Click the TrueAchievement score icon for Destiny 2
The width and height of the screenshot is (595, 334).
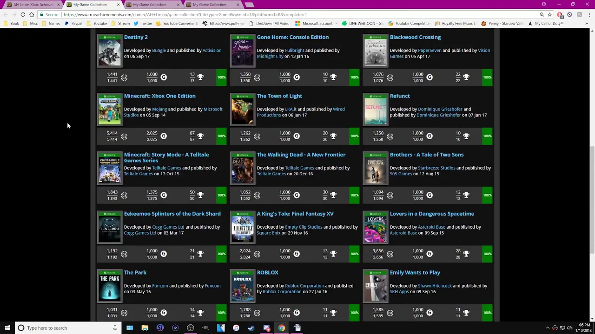click(x=124, y=77)
